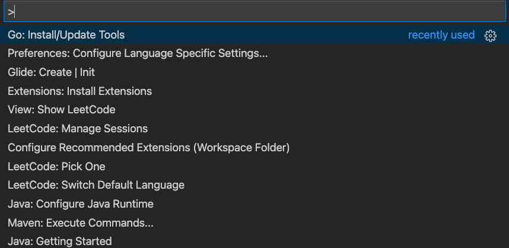Image resolution: width=509 pixels, height=248 pixels.
Task: Run the LeetCode: Pick One command
Action: click(56, 166)
